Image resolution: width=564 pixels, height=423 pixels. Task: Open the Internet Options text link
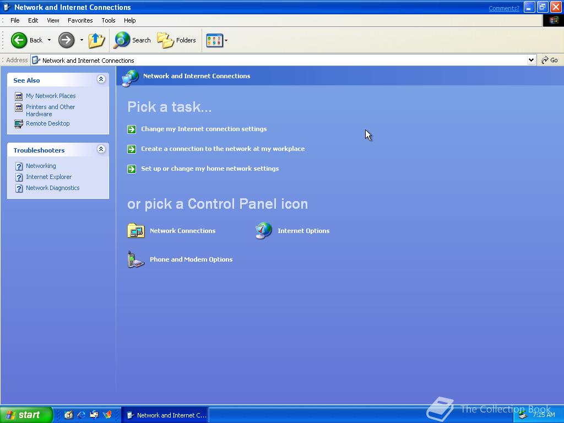(303, 231)
